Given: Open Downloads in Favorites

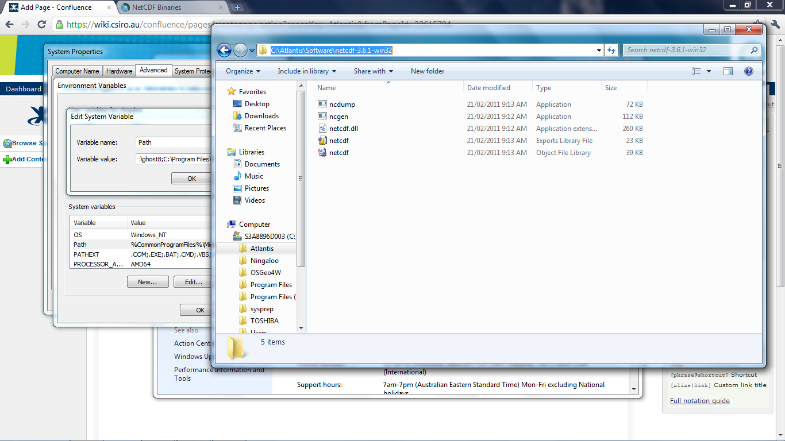Looking at the screenshot, I should [261, 116].
